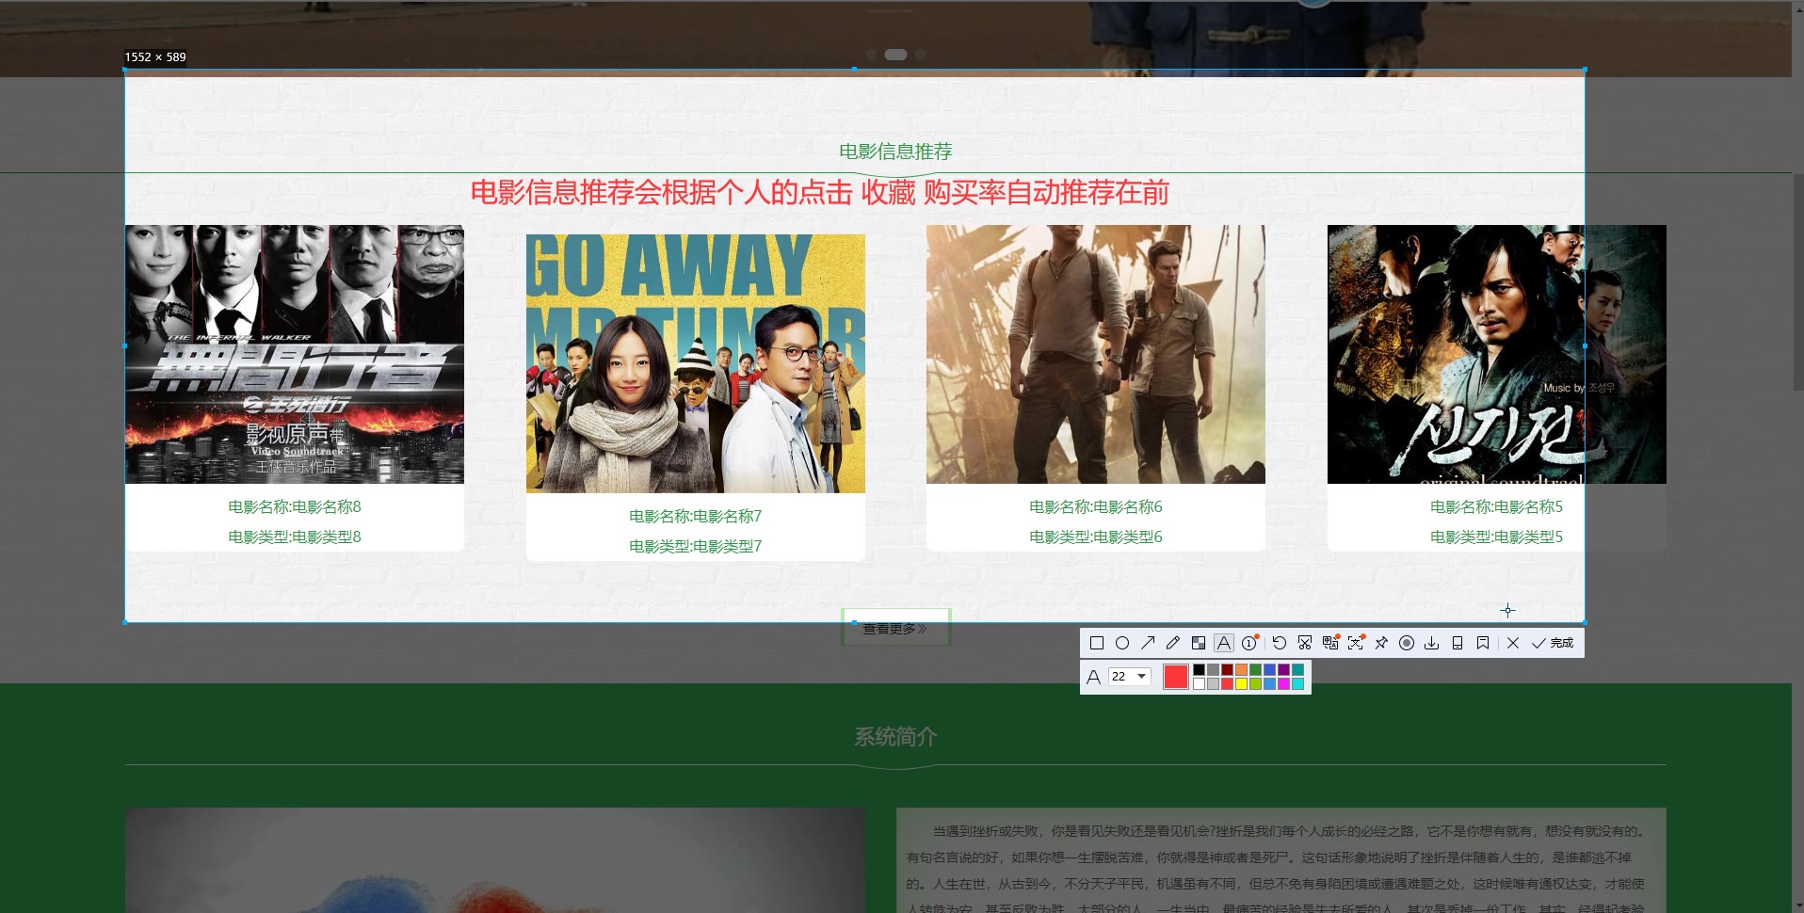Pin the screenshot to screen
This screenshot has width=1804, height=913.
[x=1381, y=643]
